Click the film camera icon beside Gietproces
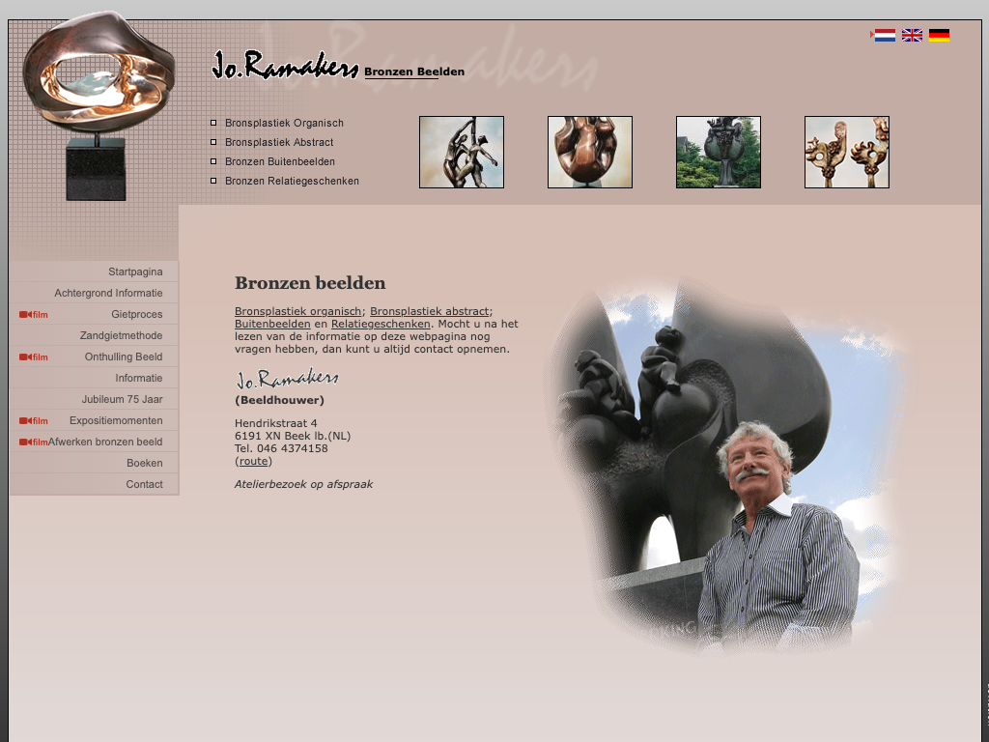This screenshot has width=989, height=742. [33, 315]
